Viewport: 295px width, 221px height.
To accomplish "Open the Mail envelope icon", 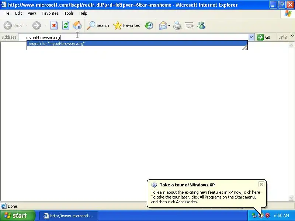I will click(x=163, y=25).
